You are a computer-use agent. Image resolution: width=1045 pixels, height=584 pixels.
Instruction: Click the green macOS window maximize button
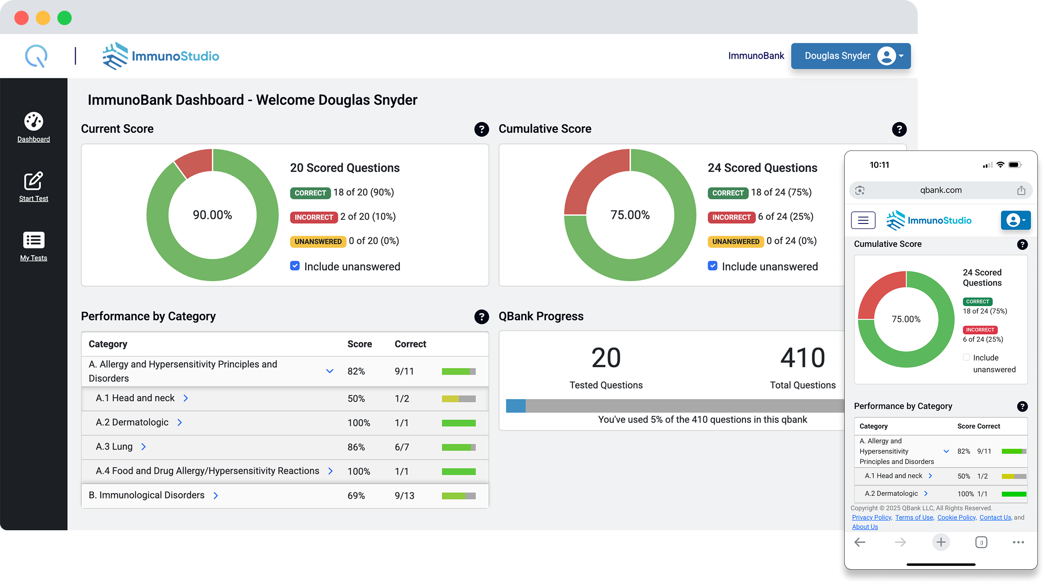[x=65, y=18]
